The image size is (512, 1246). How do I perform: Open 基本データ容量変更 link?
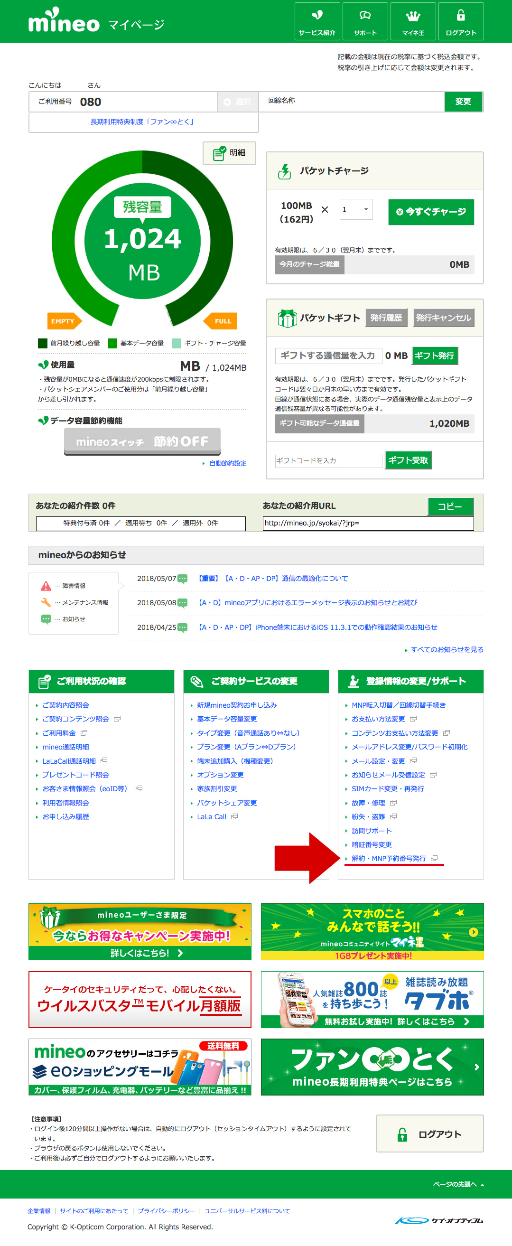click(227, 719)
